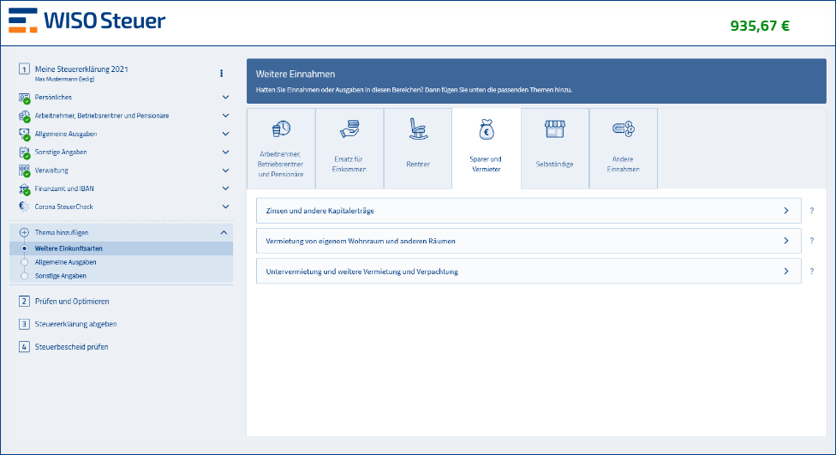
Task: Select the Allgemeine Ausgaben radio option under Thema hinzufügen
Action: pyautogui.click(x=24, y=262)
